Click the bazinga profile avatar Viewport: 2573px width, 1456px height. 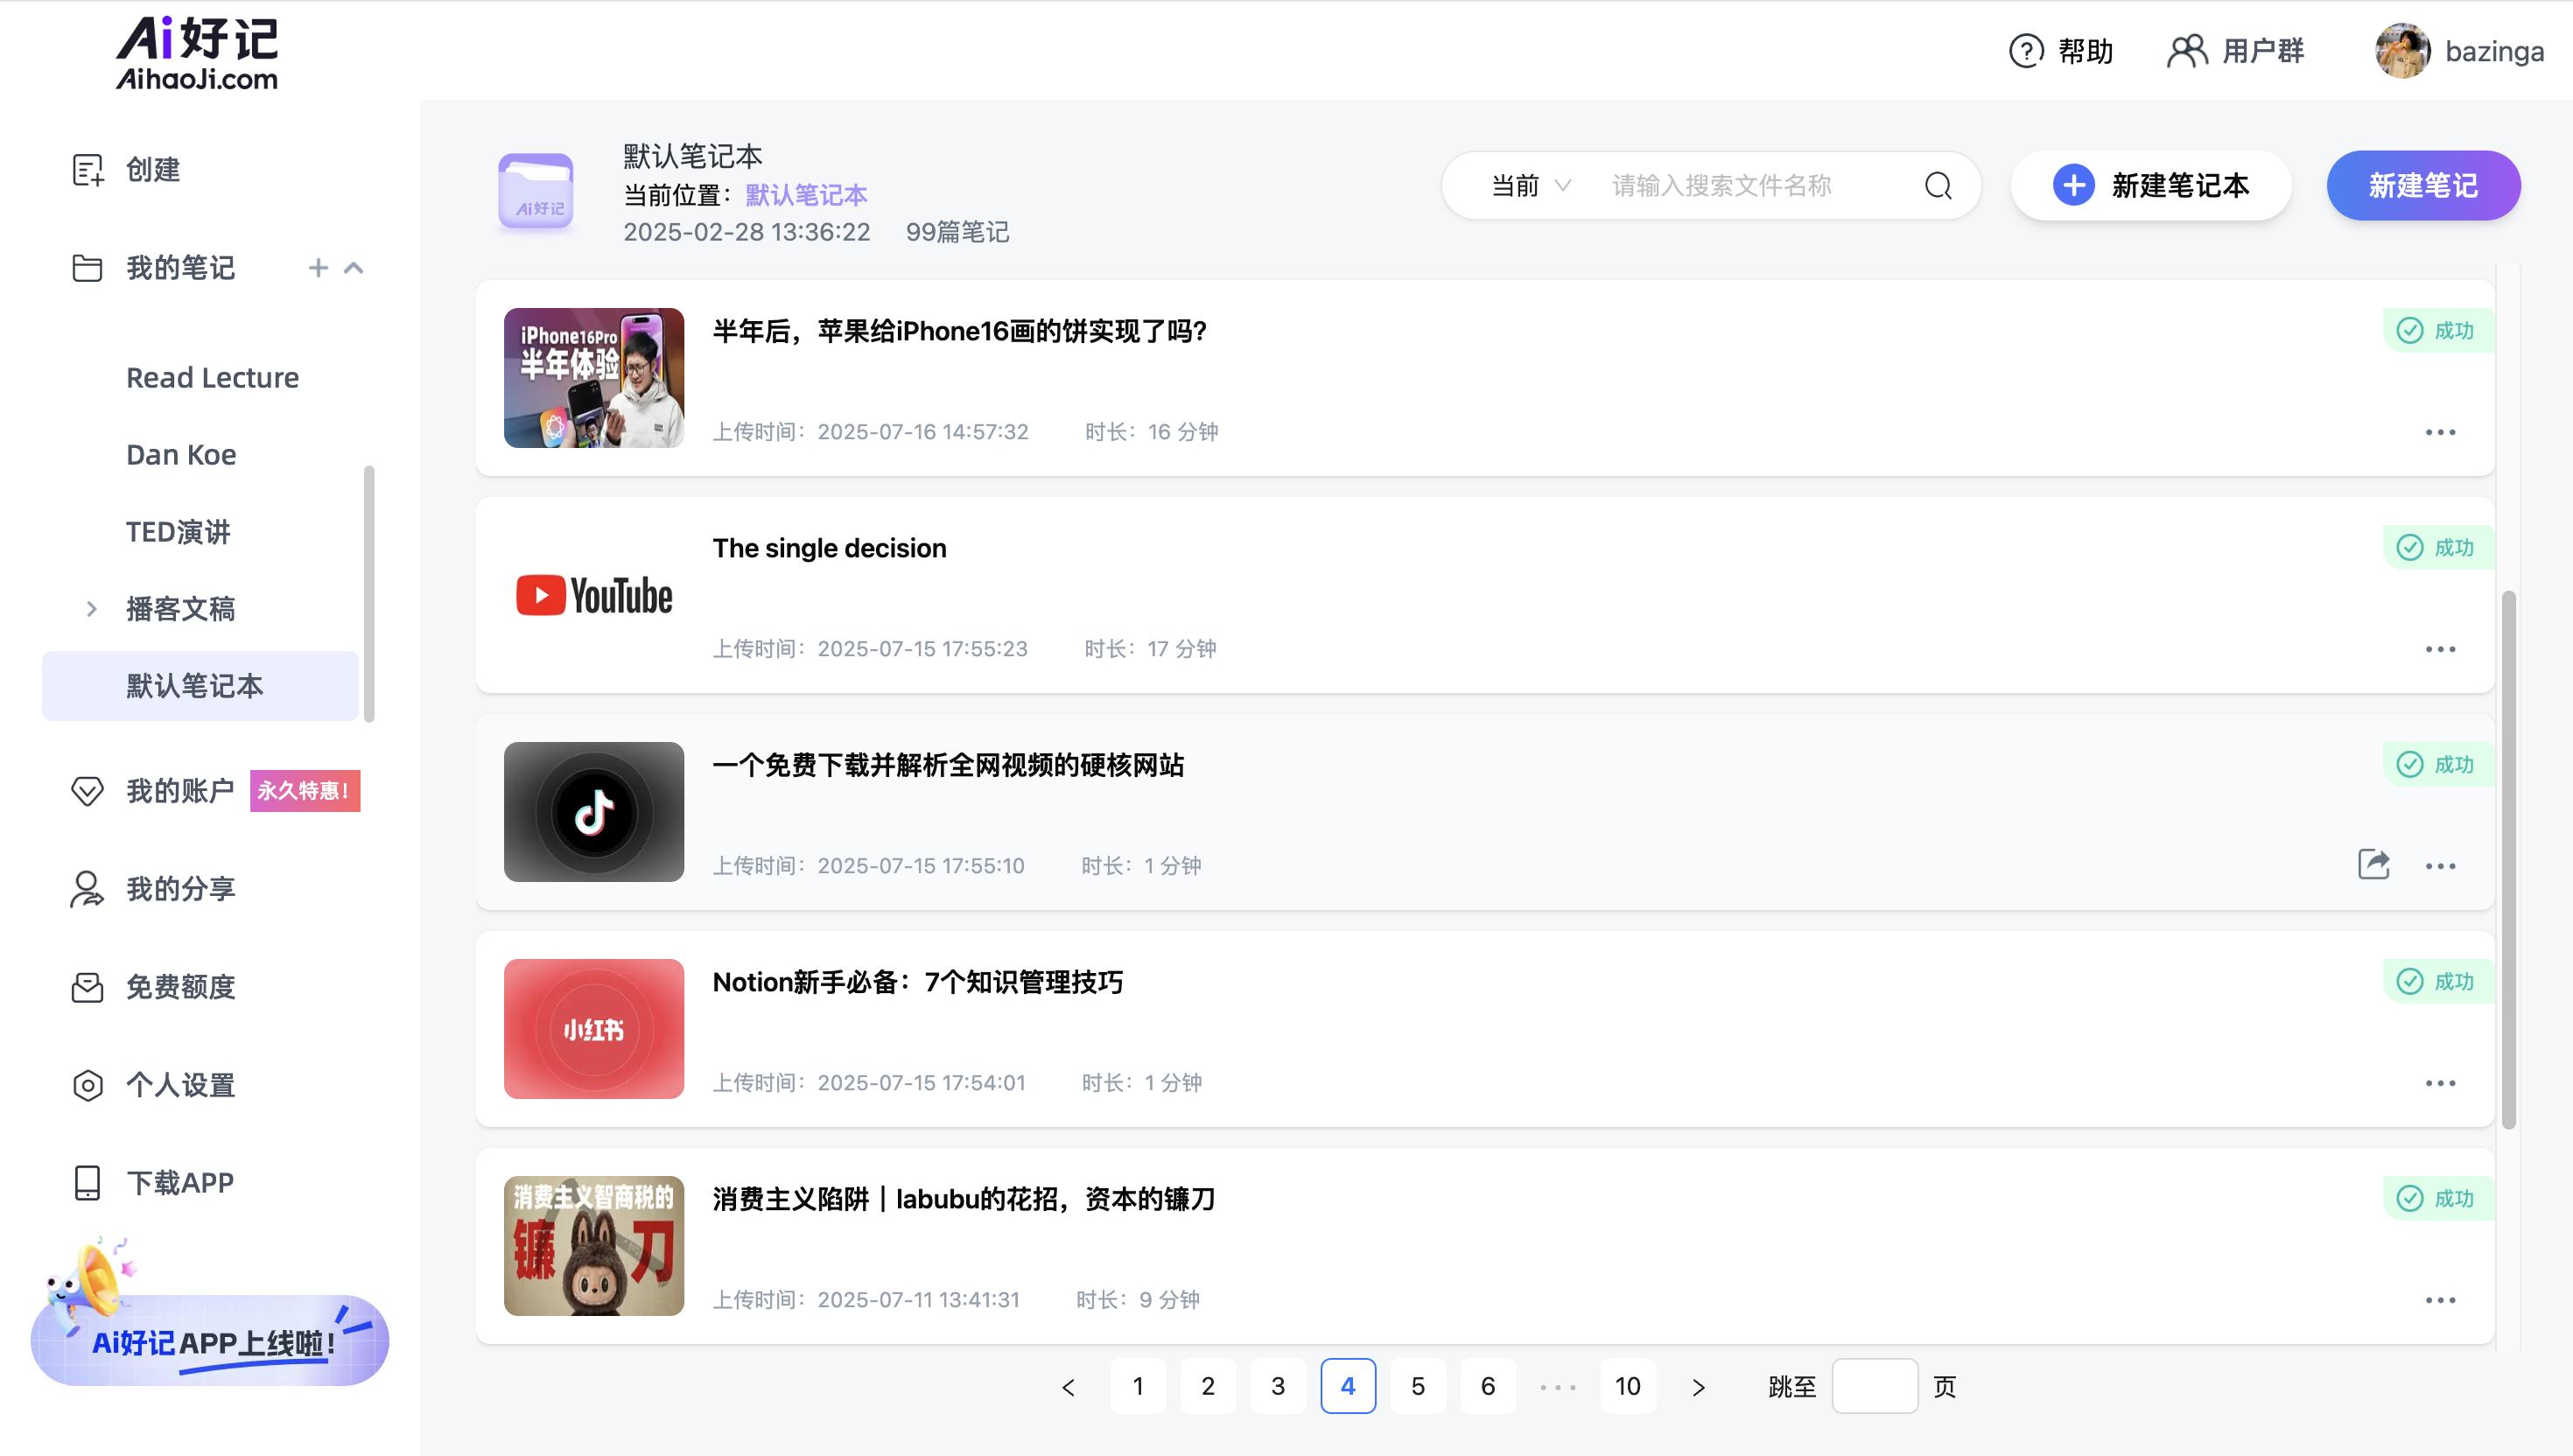click(x=2402, y=51)
